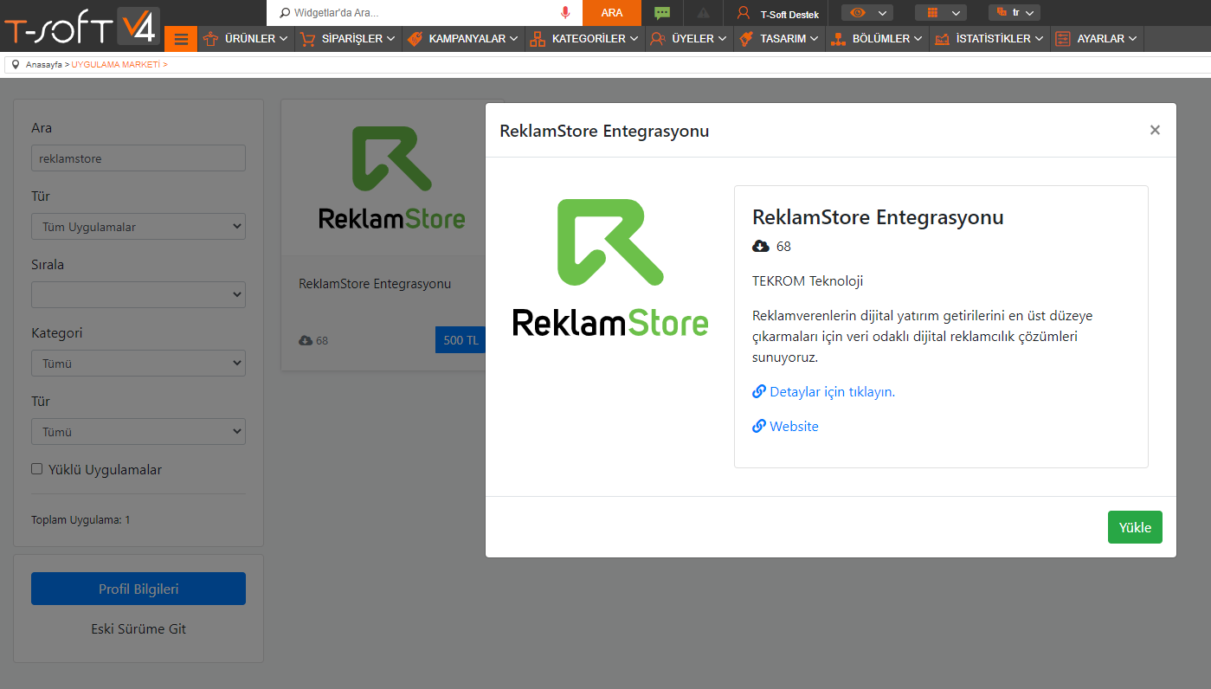Click the download count icon in the dialog
The height and width of the screenshot is (689, 1211).
pos(761,247)
